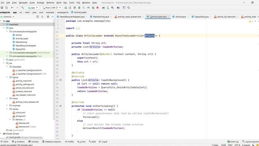The height and width of the screenshot is (146, 259).
Task: Select QueryUtils in project tree
Action: [20, 49]
